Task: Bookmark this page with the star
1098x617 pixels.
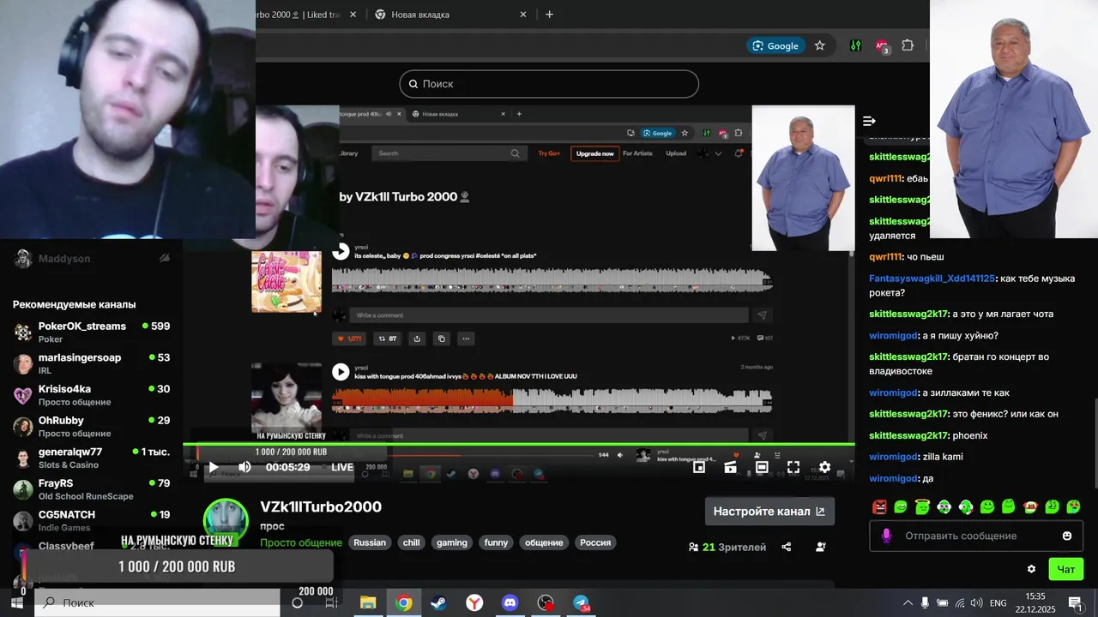Action: tap(819, 45)
